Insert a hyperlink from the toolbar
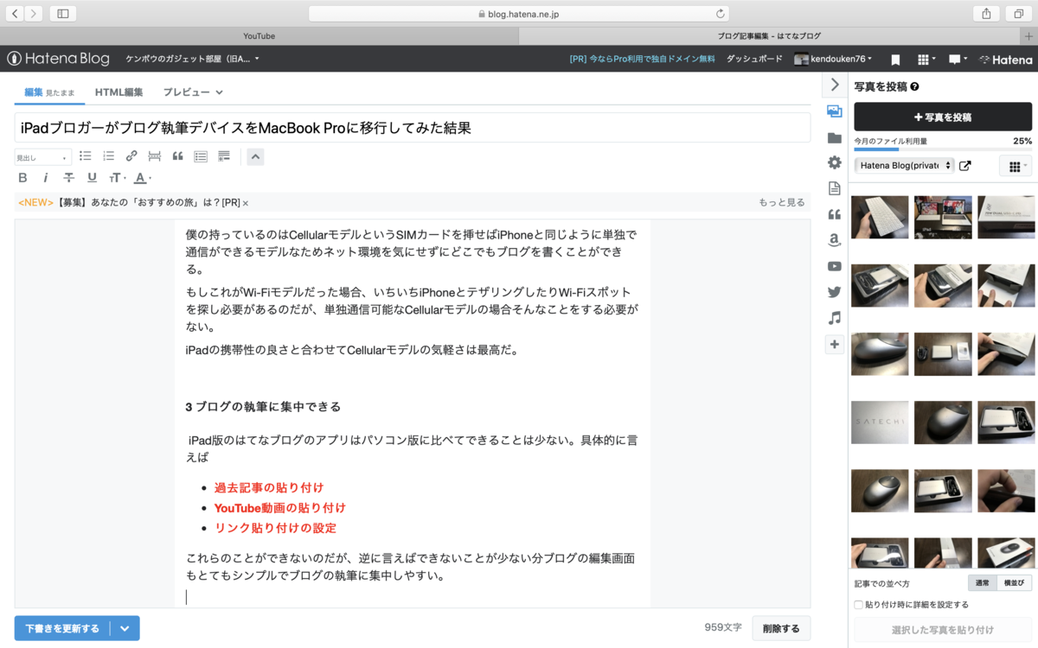1038x648 pixels. [131, 156]
